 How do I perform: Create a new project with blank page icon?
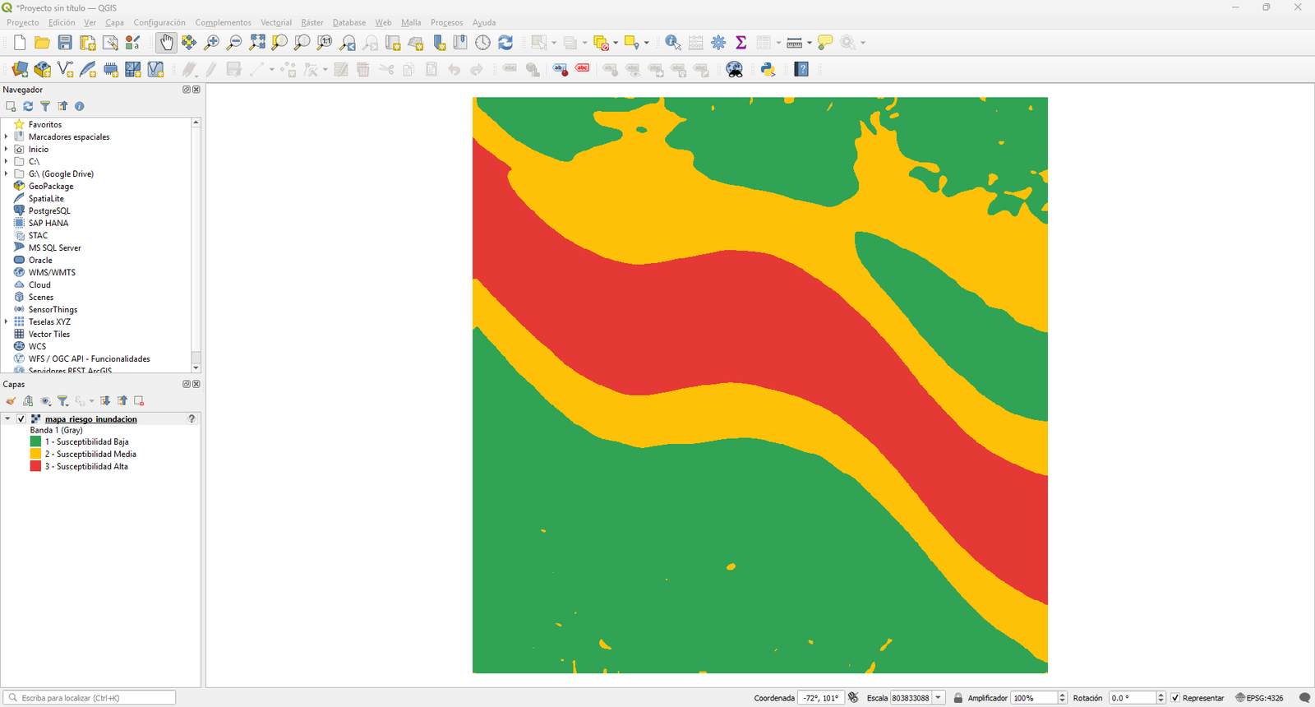pyautogui.click(x=20, y=43)
